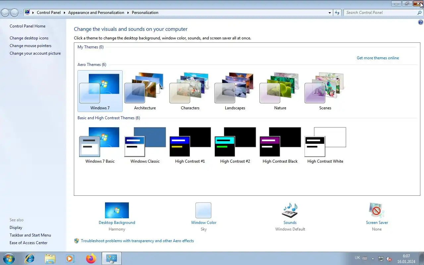Open Taskbar and Start Menu link
Screen dimensions: 424x265
point(30,235)
